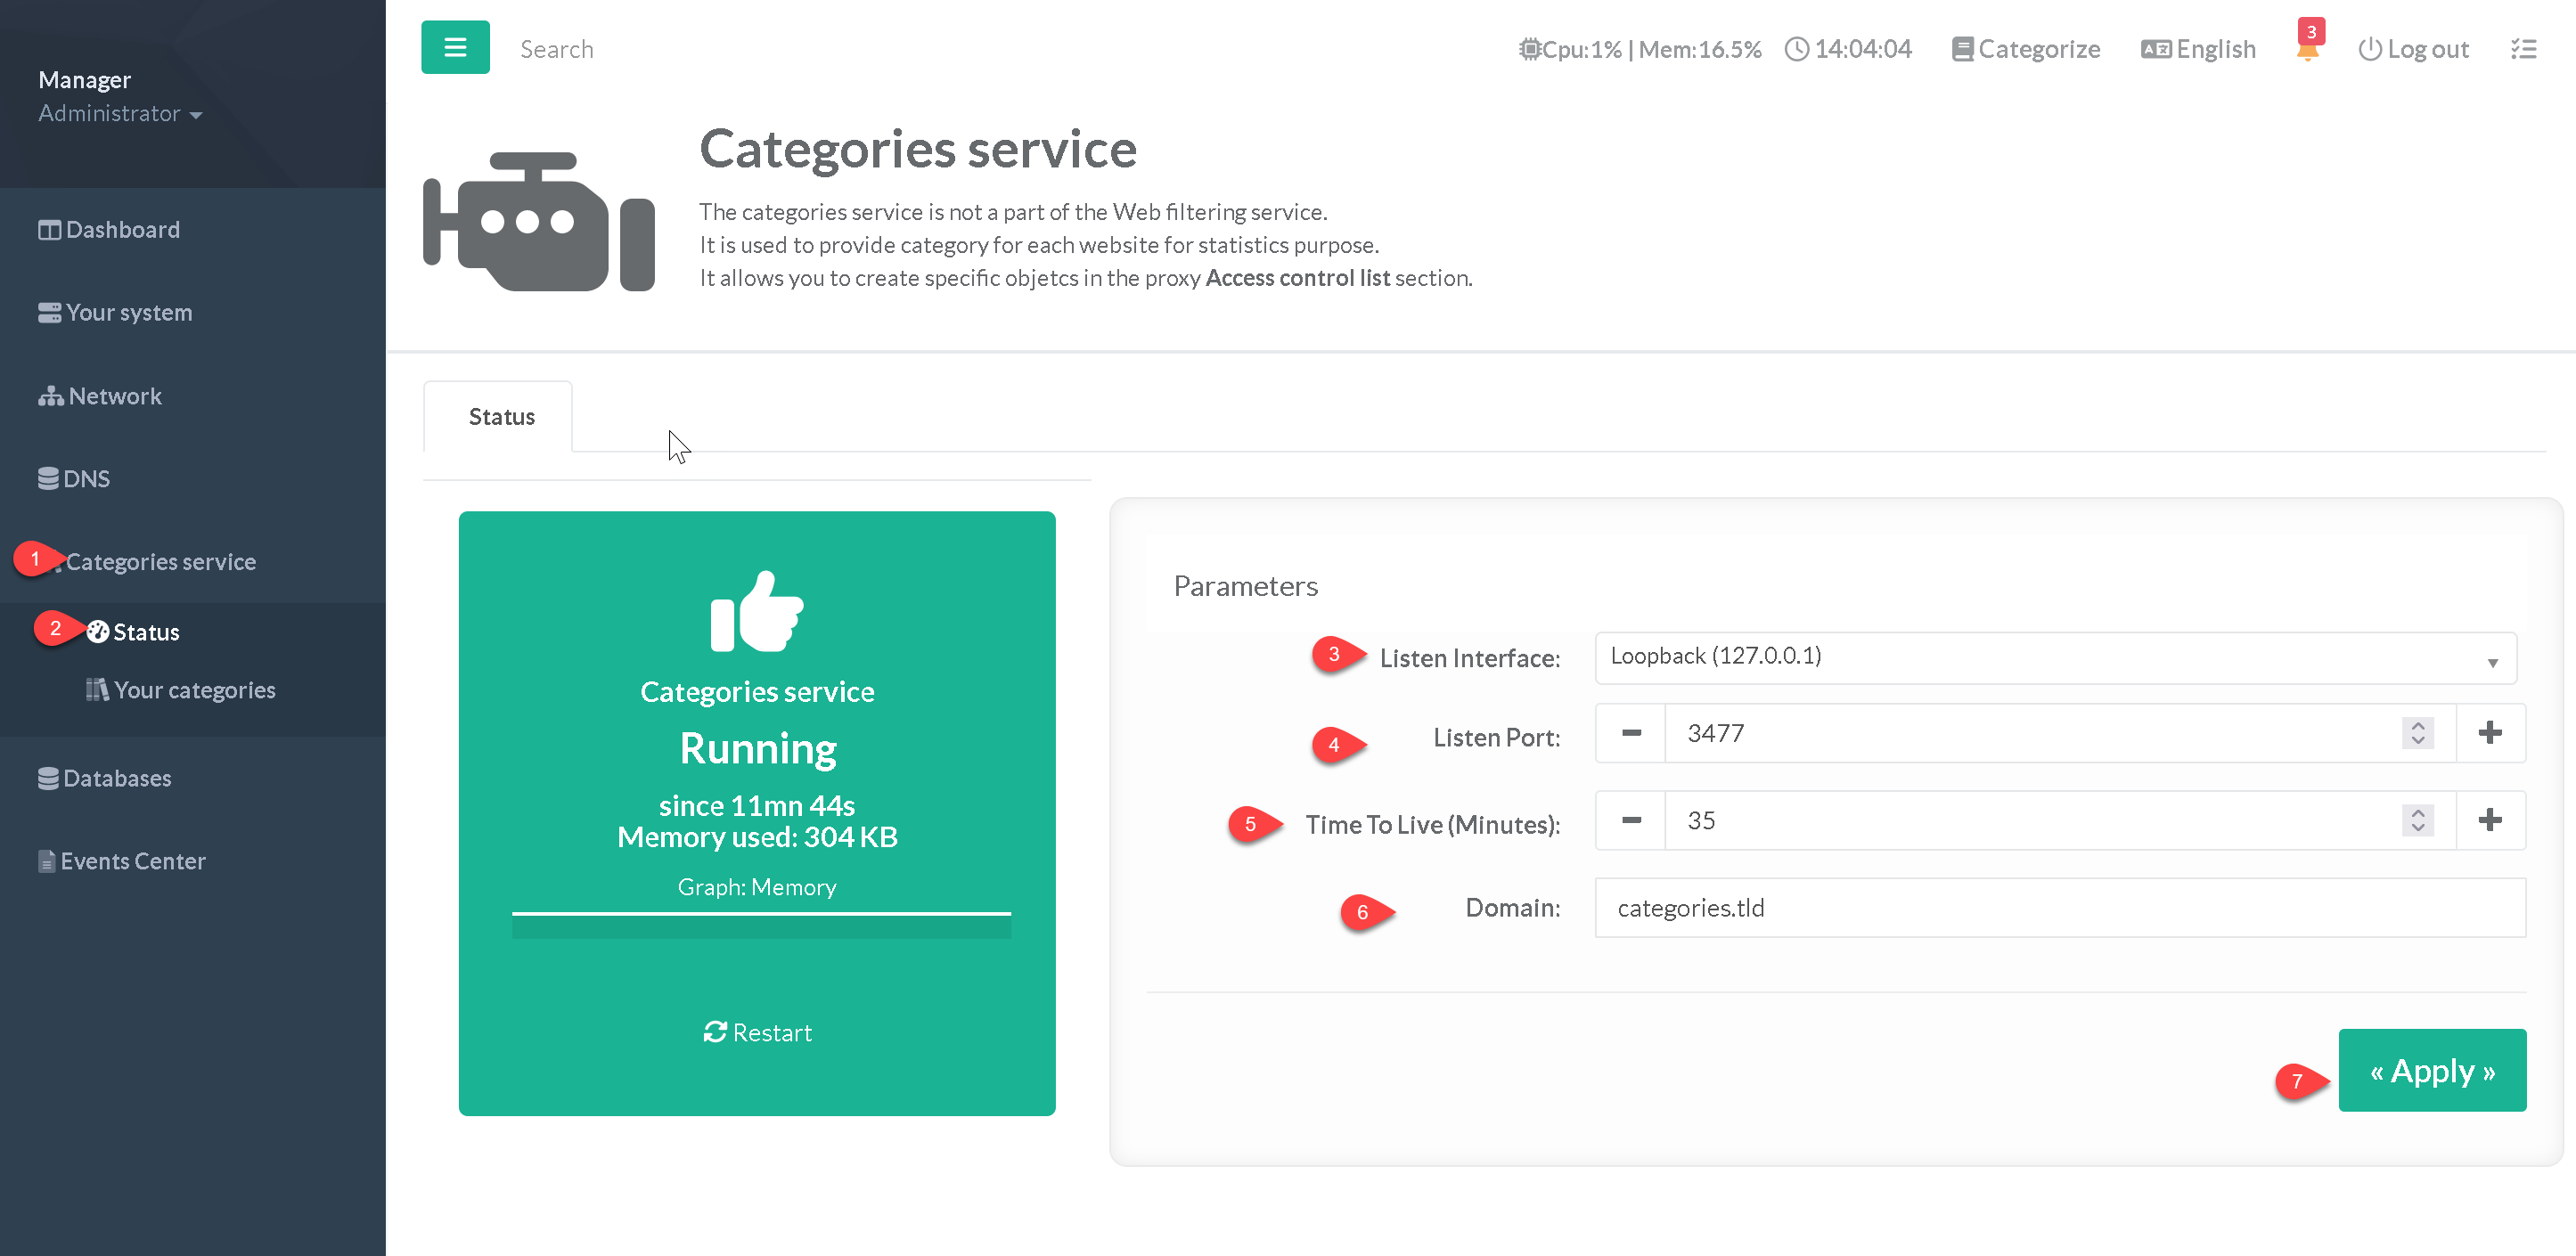Click the large engine Categories service icon
Screen dimensions: 2576x1256
pyautogui.click(x=539, y=222)
